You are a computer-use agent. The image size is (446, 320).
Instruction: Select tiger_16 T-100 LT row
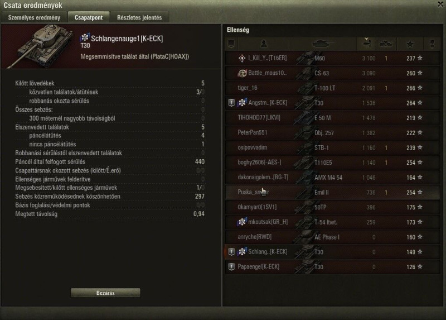click(x=332, y=88)
